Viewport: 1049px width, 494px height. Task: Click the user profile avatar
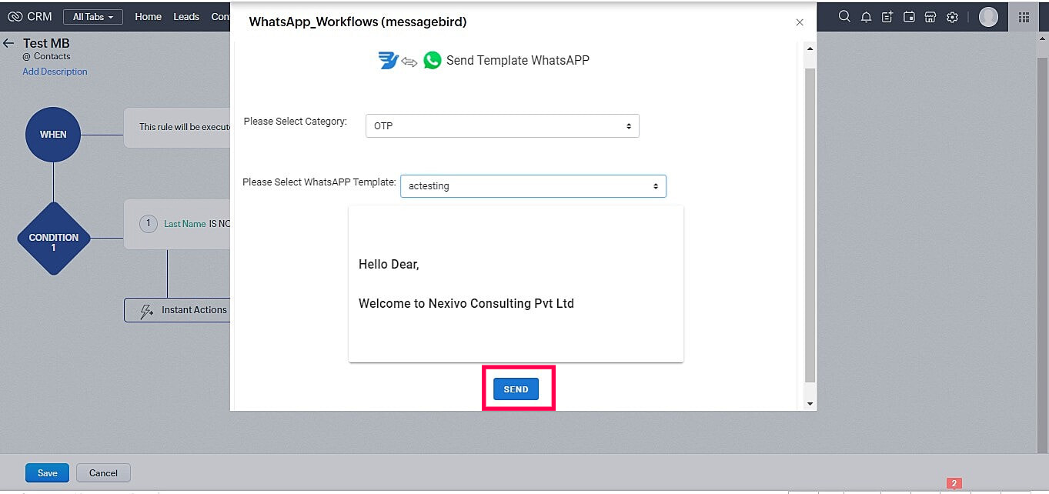pyautogui.click(x=988, y=17)
